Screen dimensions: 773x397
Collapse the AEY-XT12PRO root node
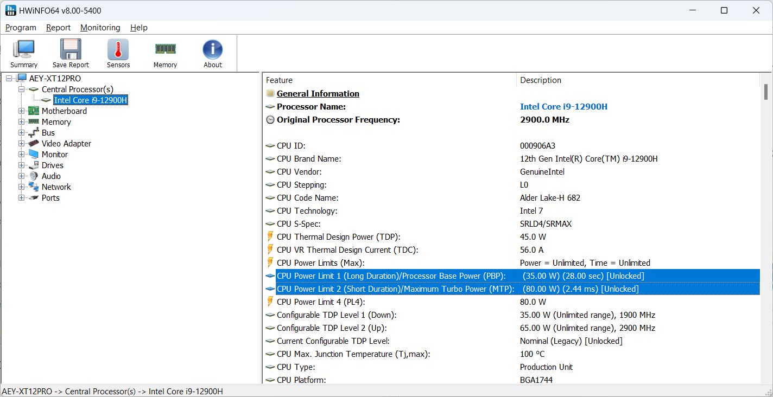[x=9, y=79]
